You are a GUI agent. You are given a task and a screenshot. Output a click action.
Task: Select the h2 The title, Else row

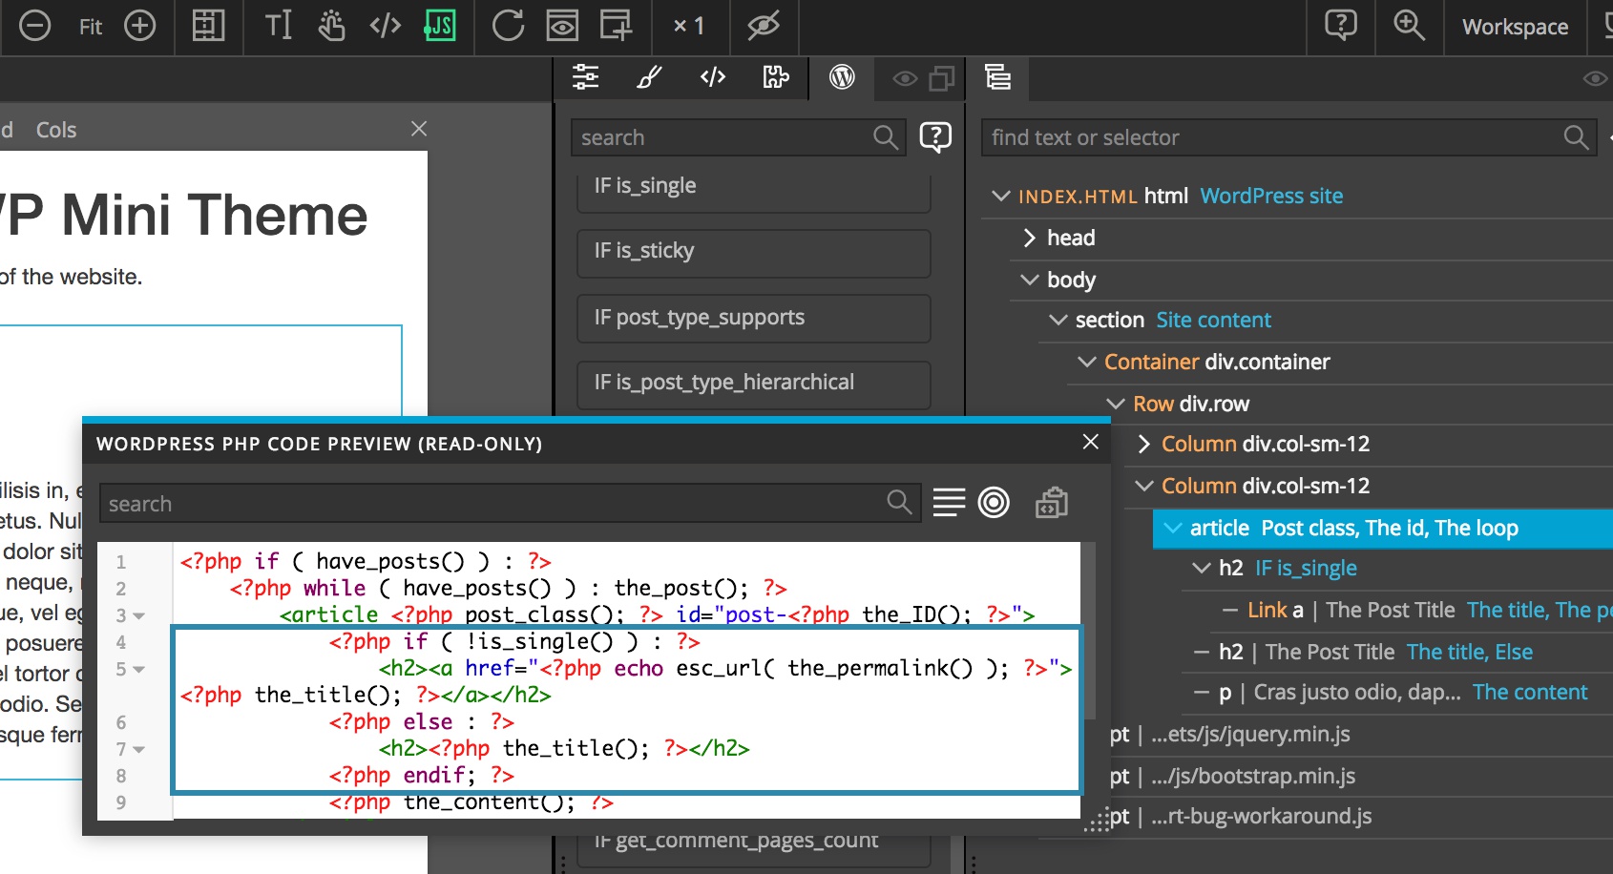click(x=1398, y=652)
